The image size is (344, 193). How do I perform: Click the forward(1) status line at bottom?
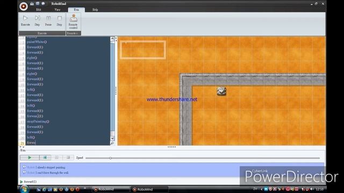click(x=30, y=182)
